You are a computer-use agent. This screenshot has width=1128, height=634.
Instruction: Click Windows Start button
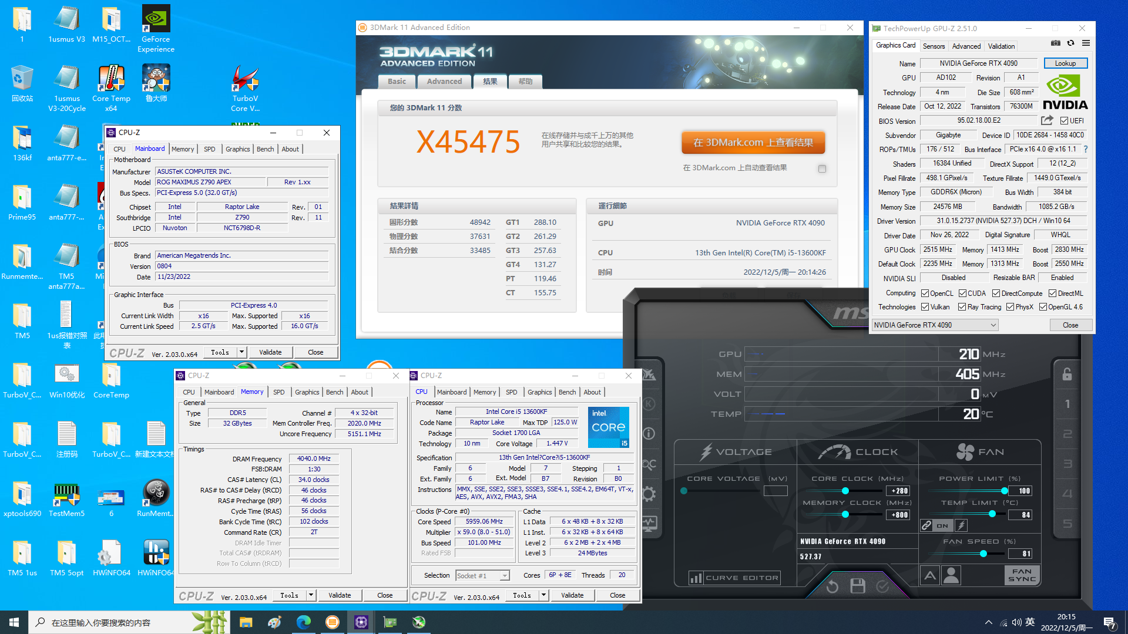(x=14, y=622)
